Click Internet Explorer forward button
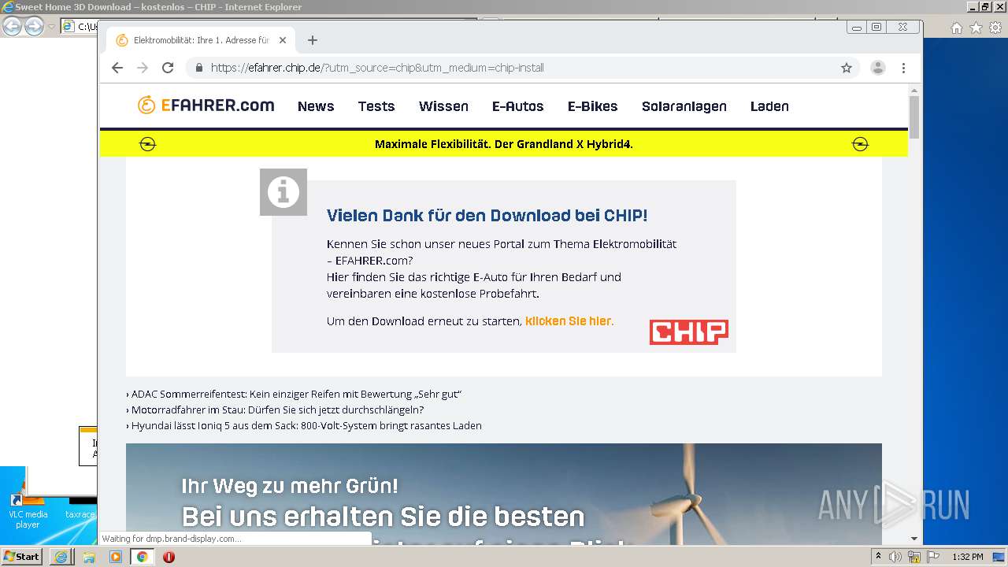 [x=34, y=27]
